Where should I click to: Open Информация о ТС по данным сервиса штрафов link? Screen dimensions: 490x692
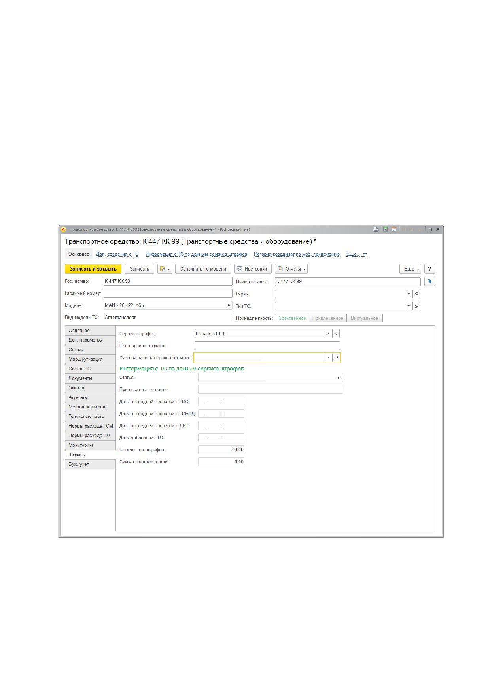(x=196, y=254)
